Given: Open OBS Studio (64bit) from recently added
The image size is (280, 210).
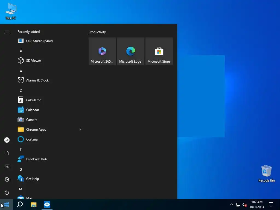Looking at the screenshot, I should pyautogui.click(x=50, y=41).
